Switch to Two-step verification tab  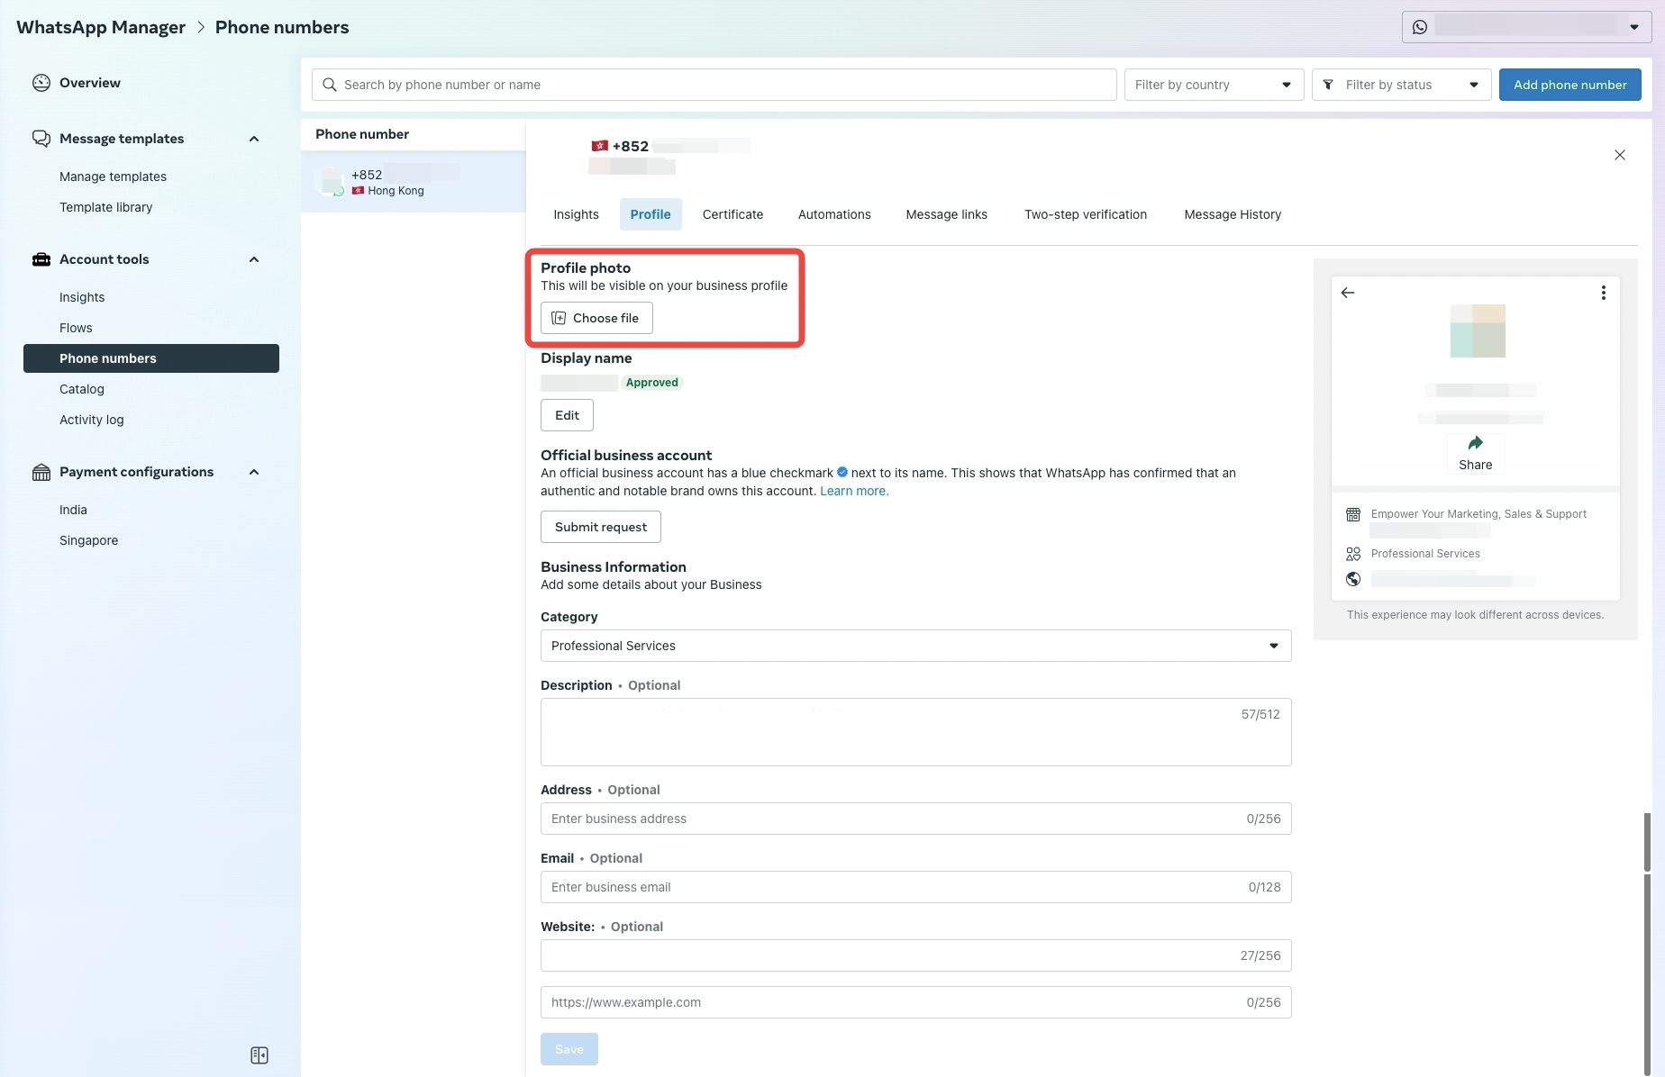(x=1085, y=214)
